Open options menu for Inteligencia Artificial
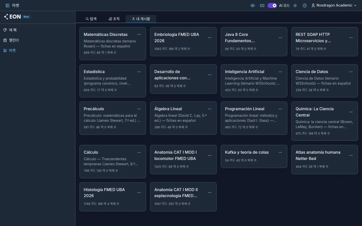The image size is (362, 226). point(280,72)
